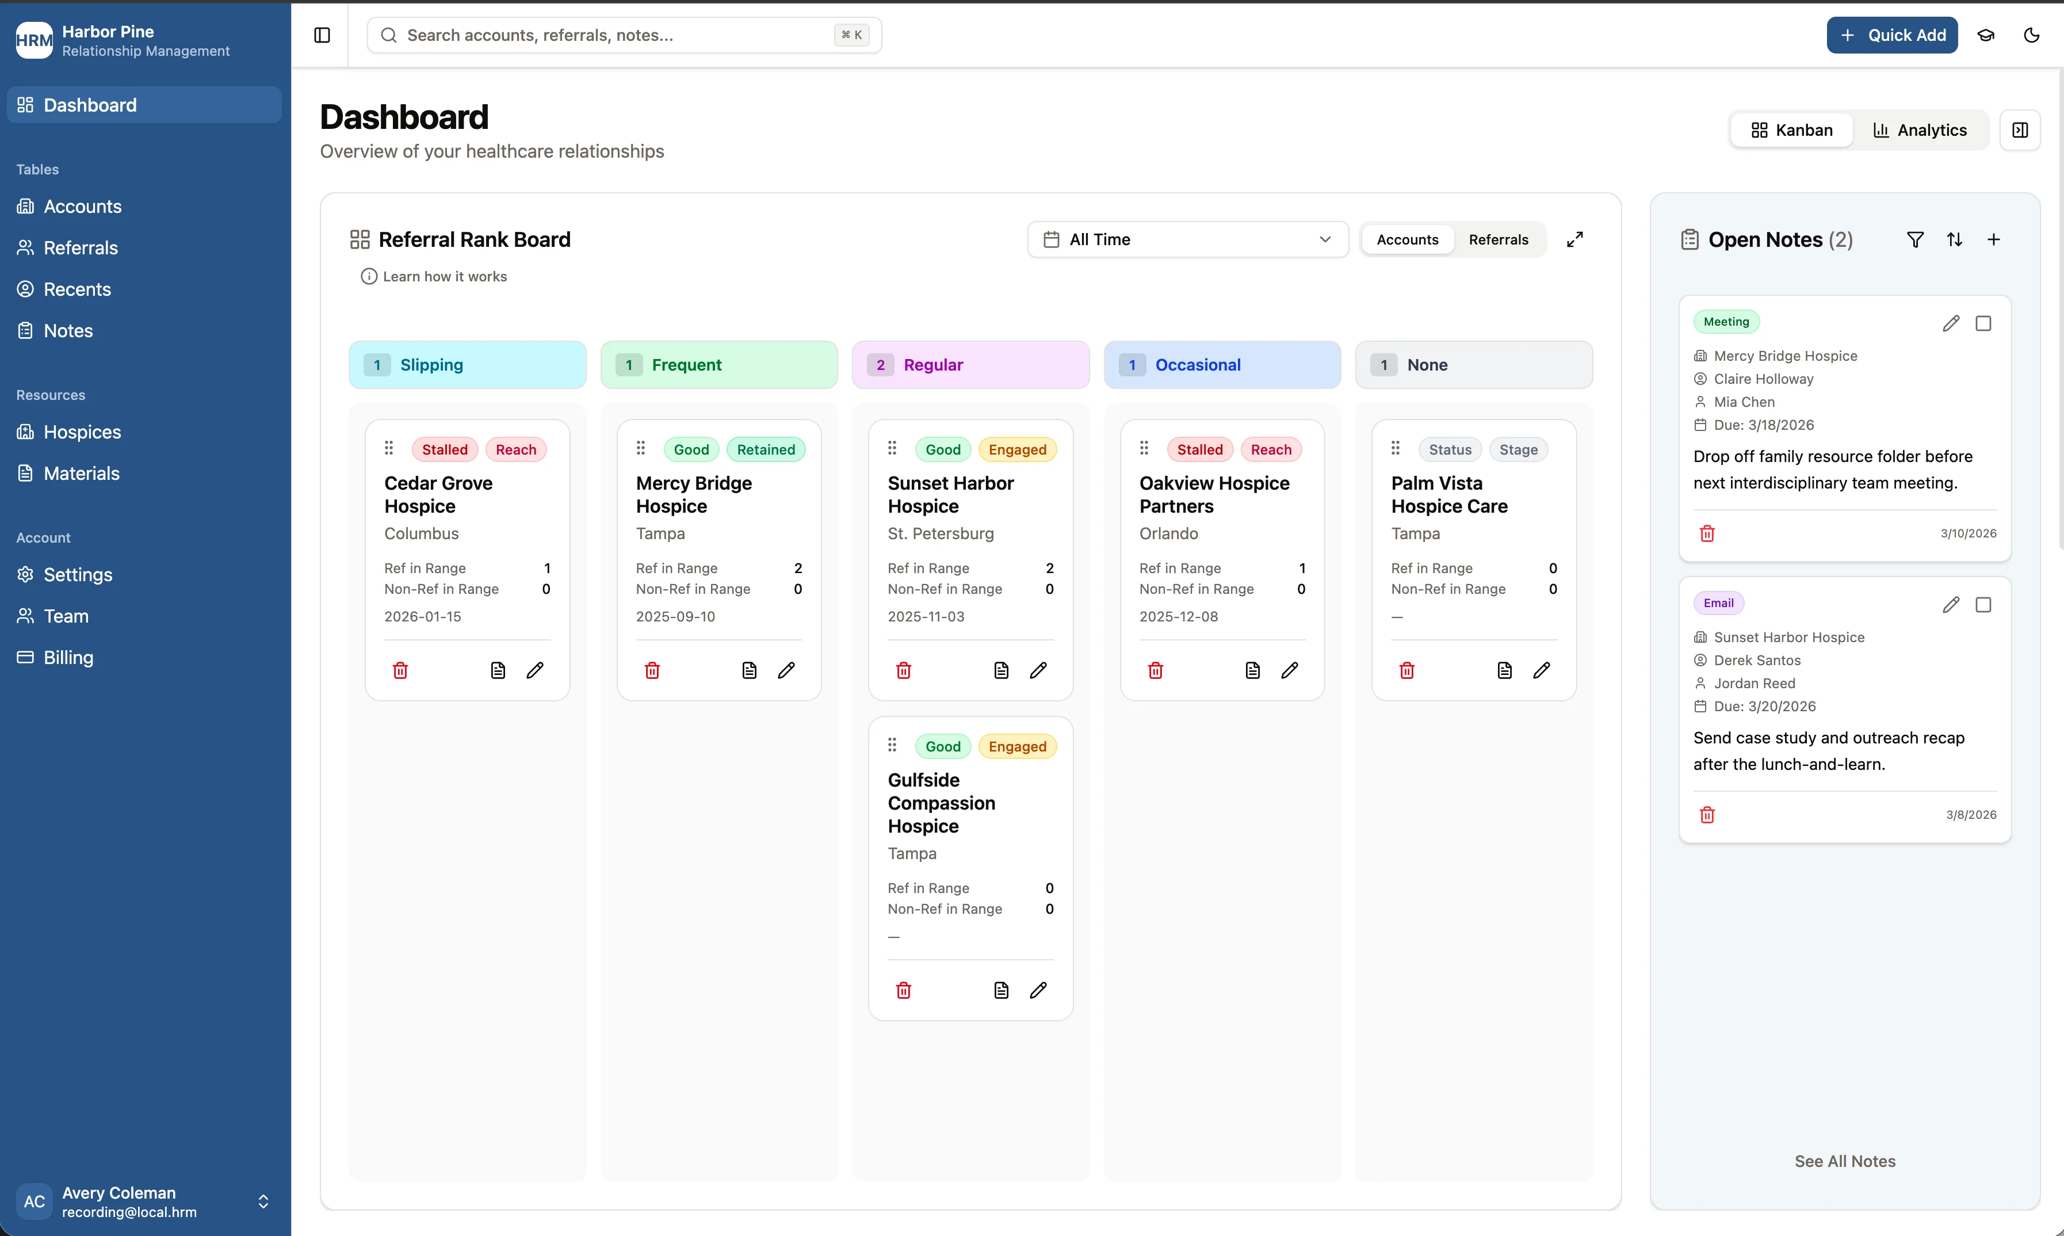Click the Materials icon in the sidebar
The height and width of the screenshot is (1236, 2064).
click(24, 472)
